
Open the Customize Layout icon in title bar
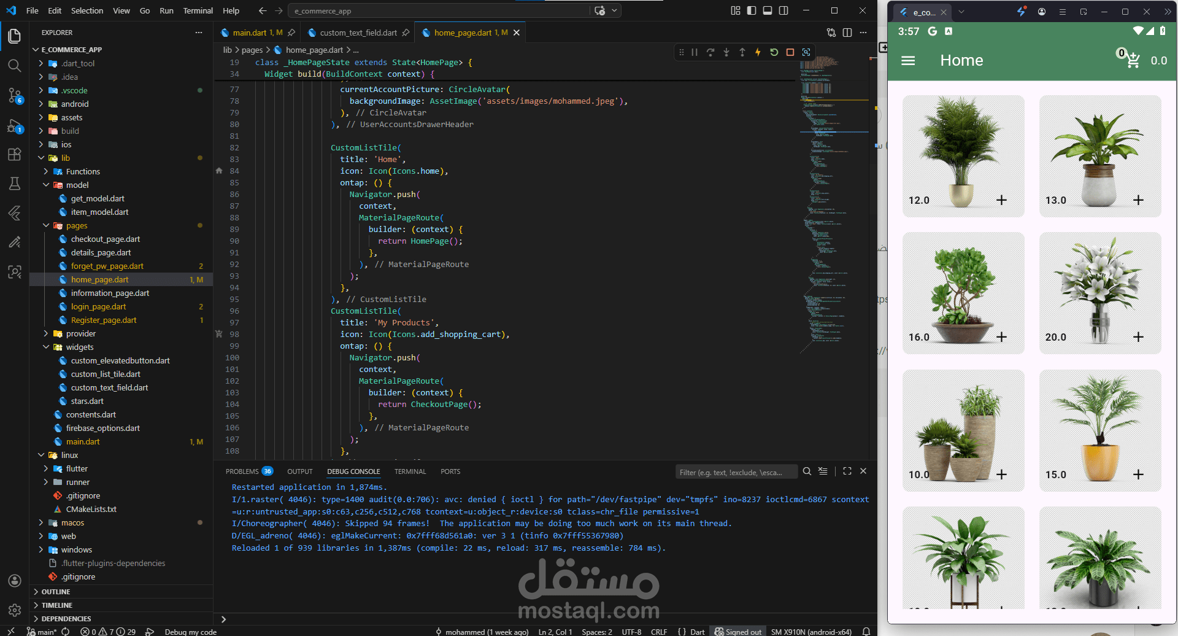pos(736,10)
